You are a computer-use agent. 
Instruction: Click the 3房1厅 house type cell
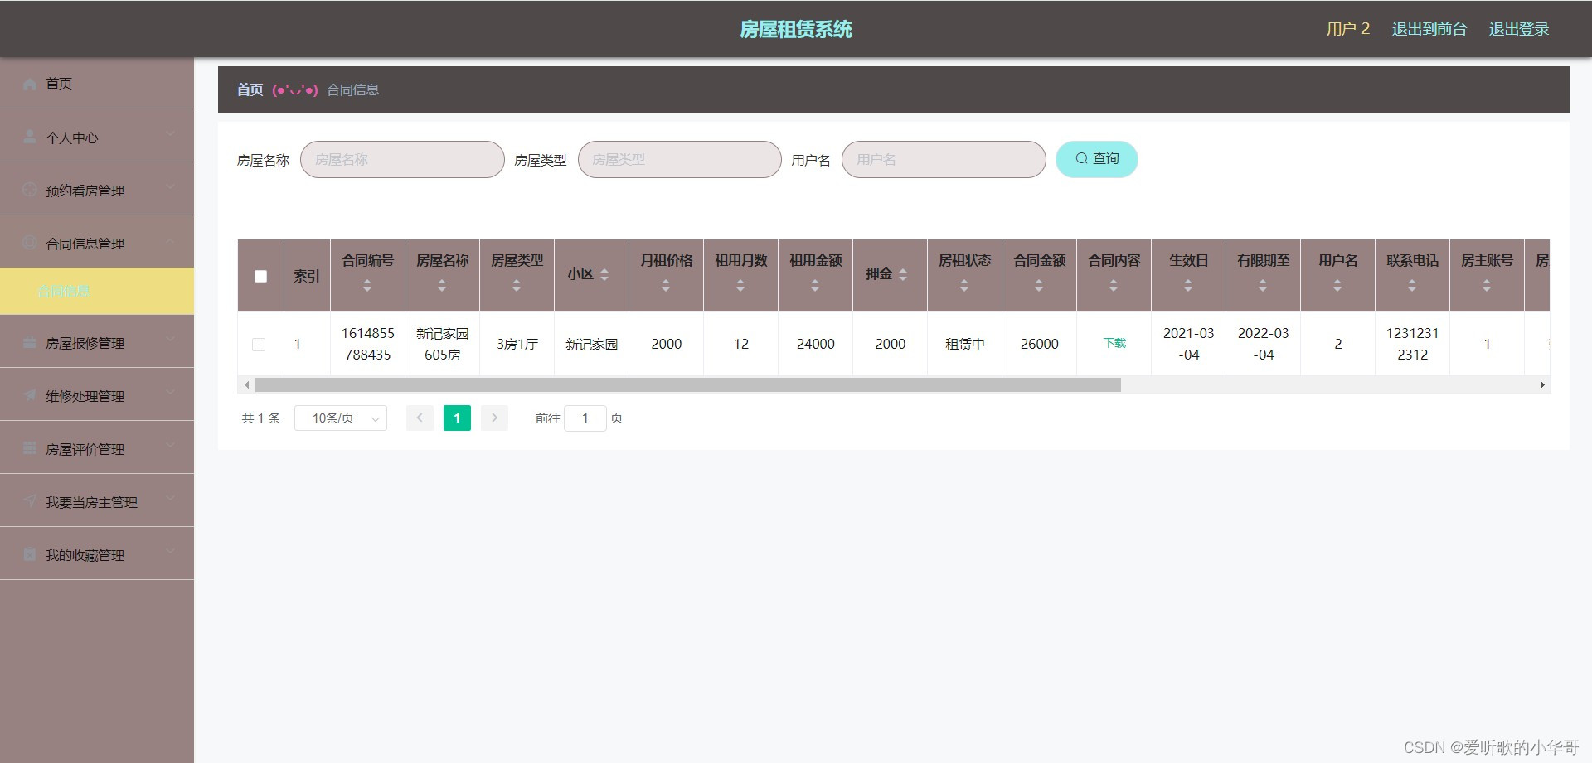pos(517,344)
